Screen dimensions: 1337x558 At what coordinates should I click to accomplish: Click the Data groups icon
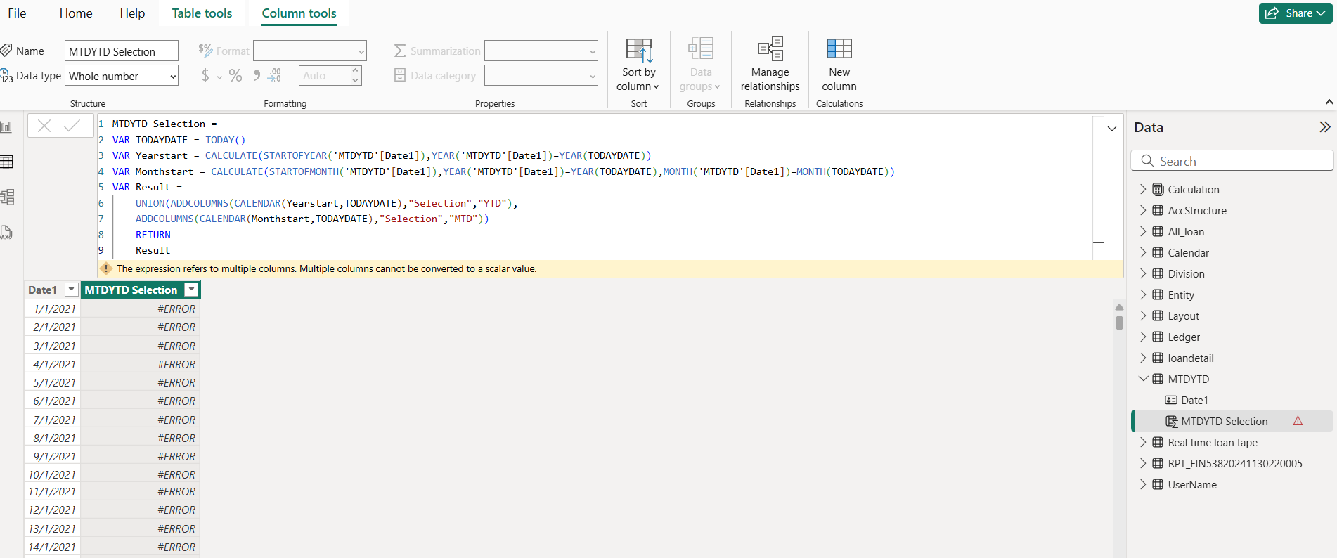tap(700, 48)
